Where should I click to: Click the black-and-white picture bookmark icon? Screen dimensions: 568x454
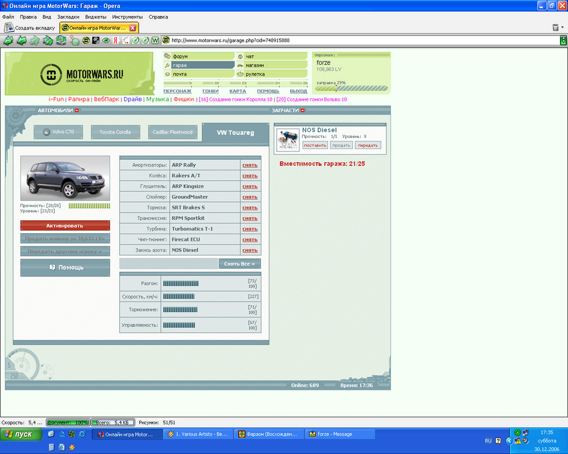[96, 40]
